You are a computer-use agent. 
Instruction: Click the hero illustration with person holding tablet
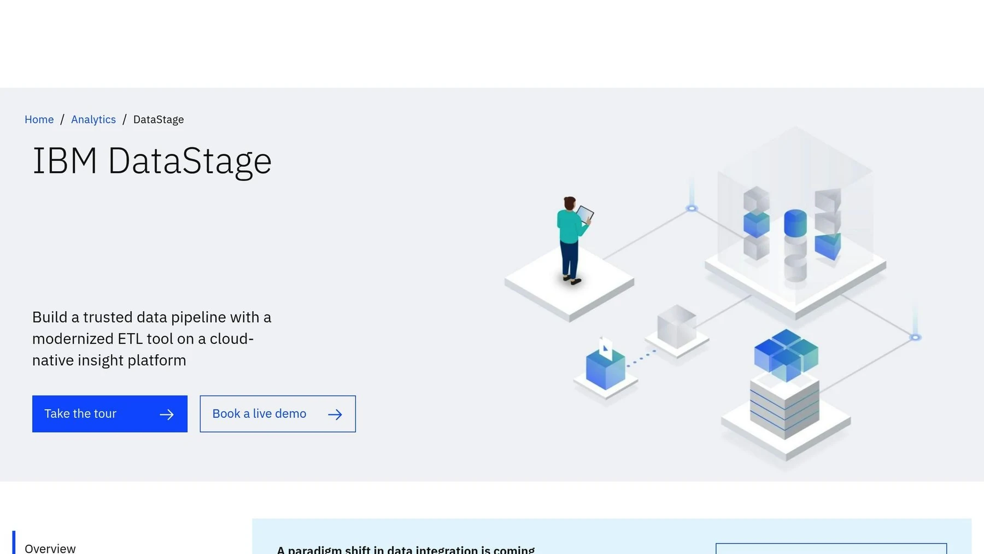pyautogui.click(x=713, y=298)
